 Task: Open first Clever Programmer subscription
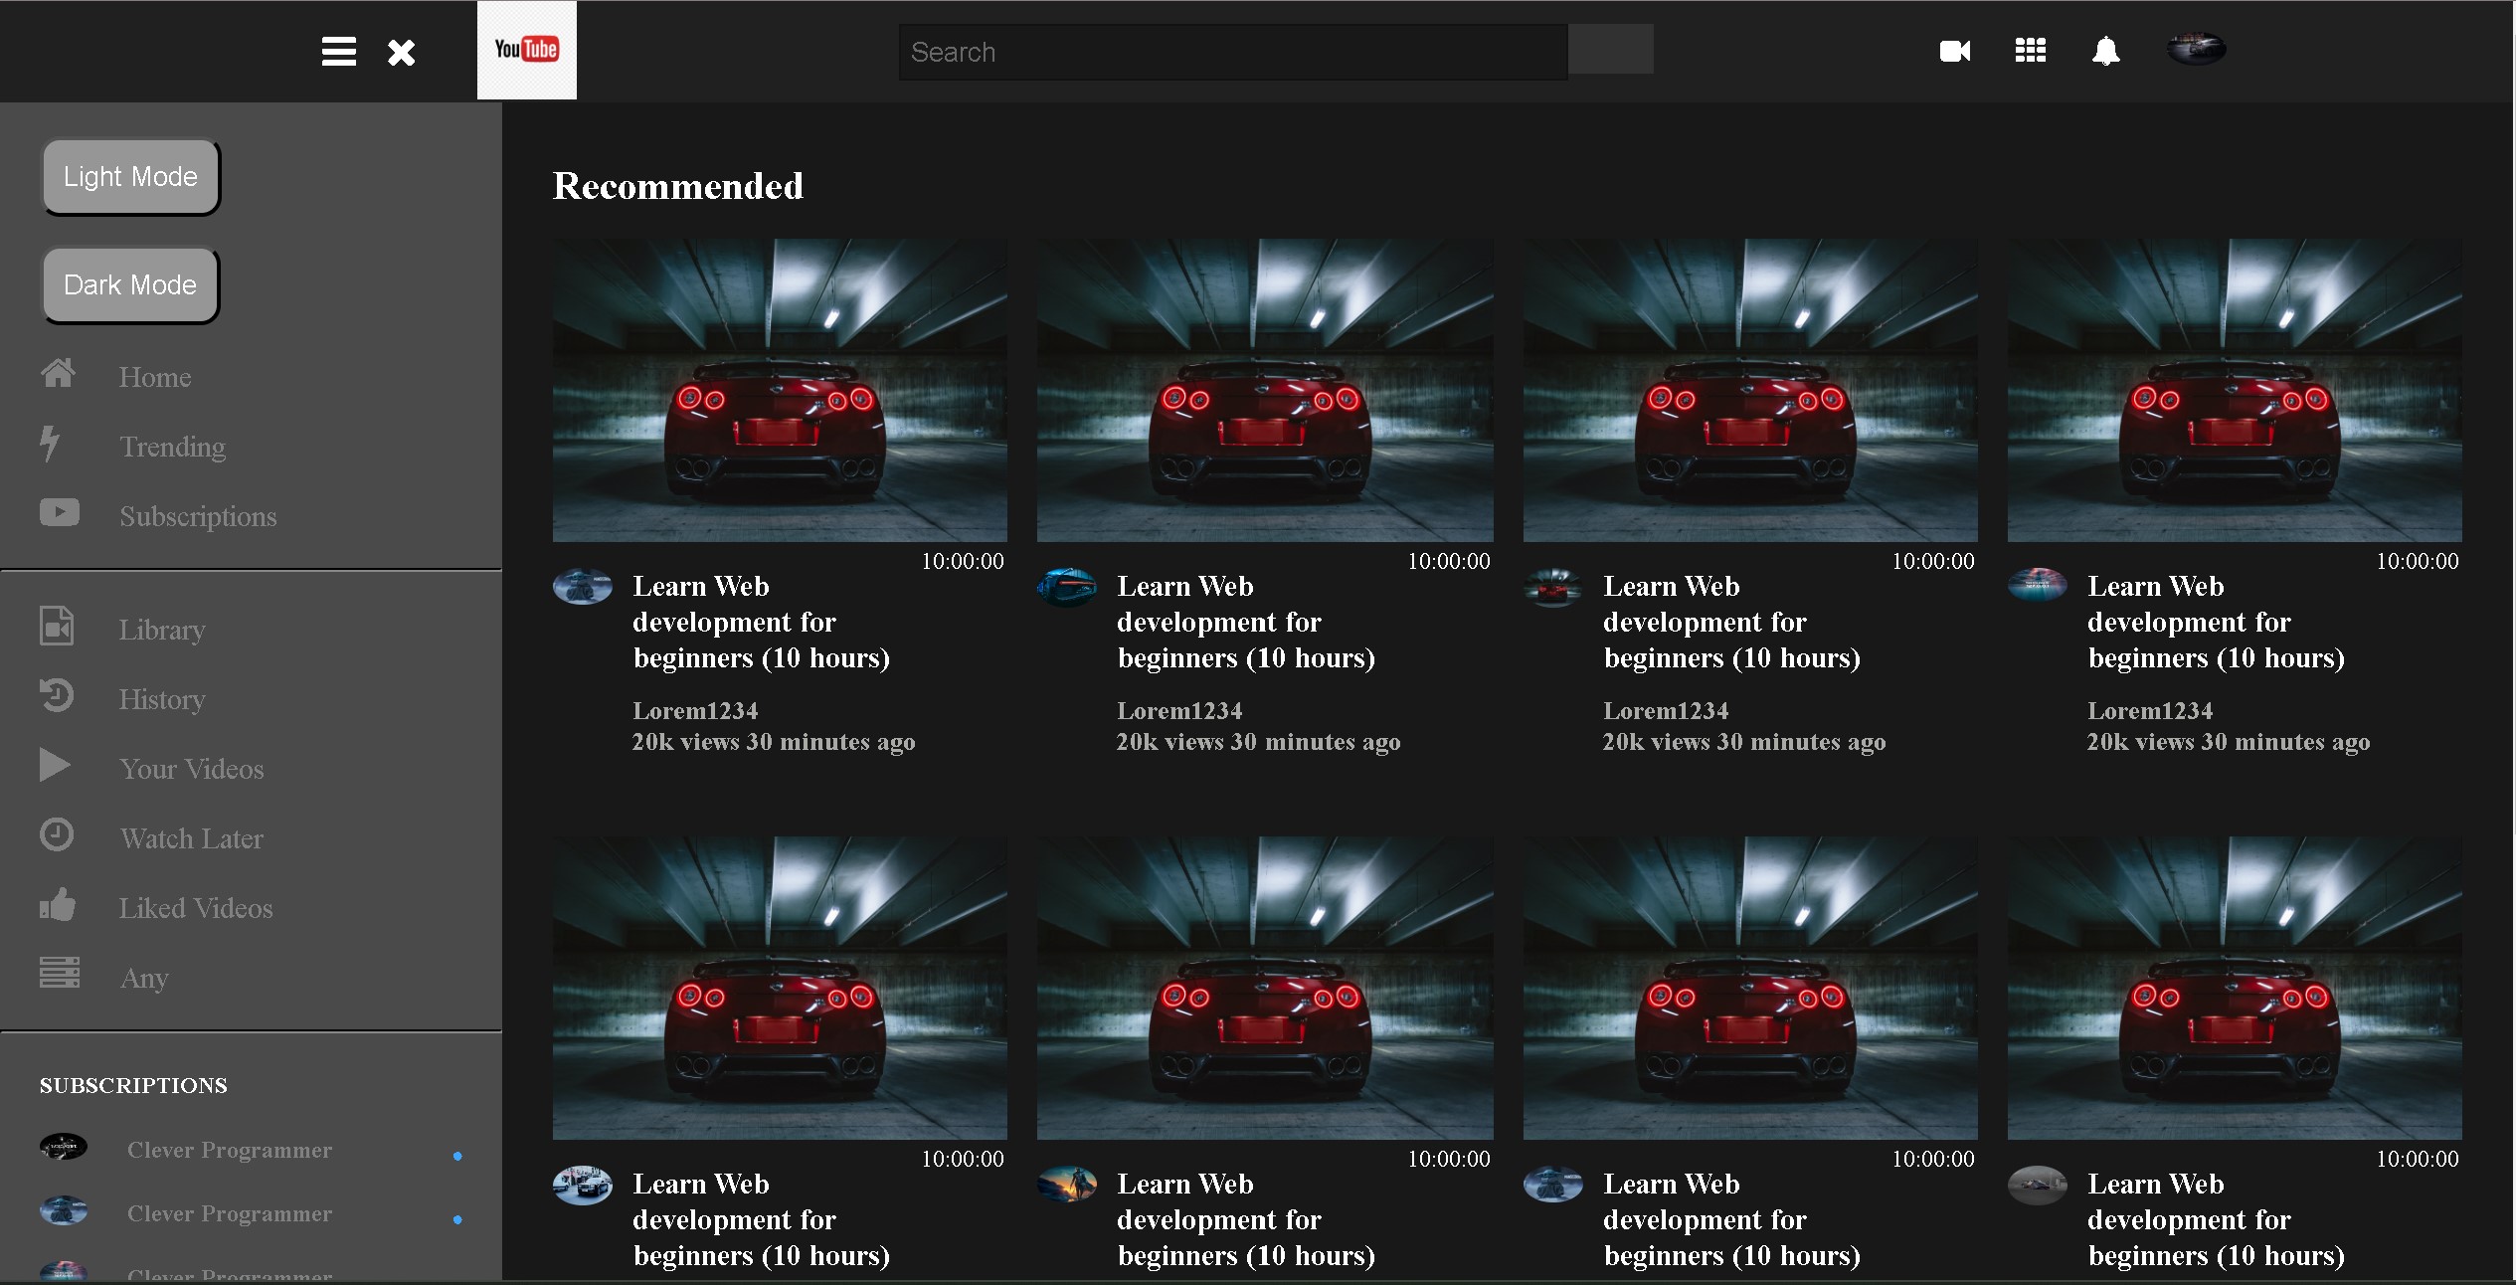pyautogui.click(x=230, y=1150)
